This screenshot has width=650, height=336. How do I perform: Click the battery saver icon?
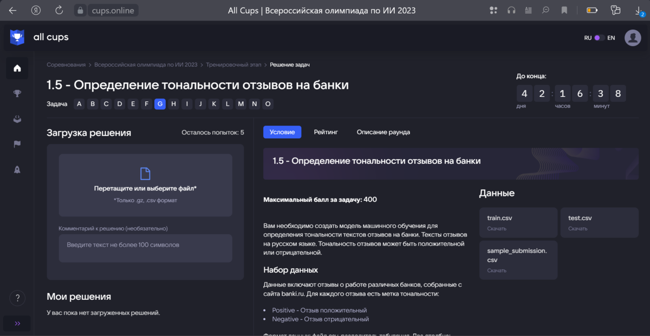point(592,10)
